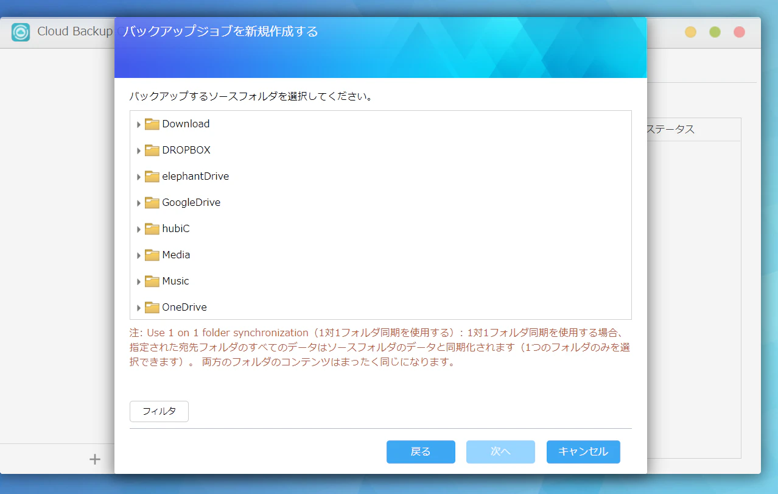Viewport: 778px width, 494px height.
Task: Click the GoogleDrive folder icon
Action: click(x=152, y=202)
